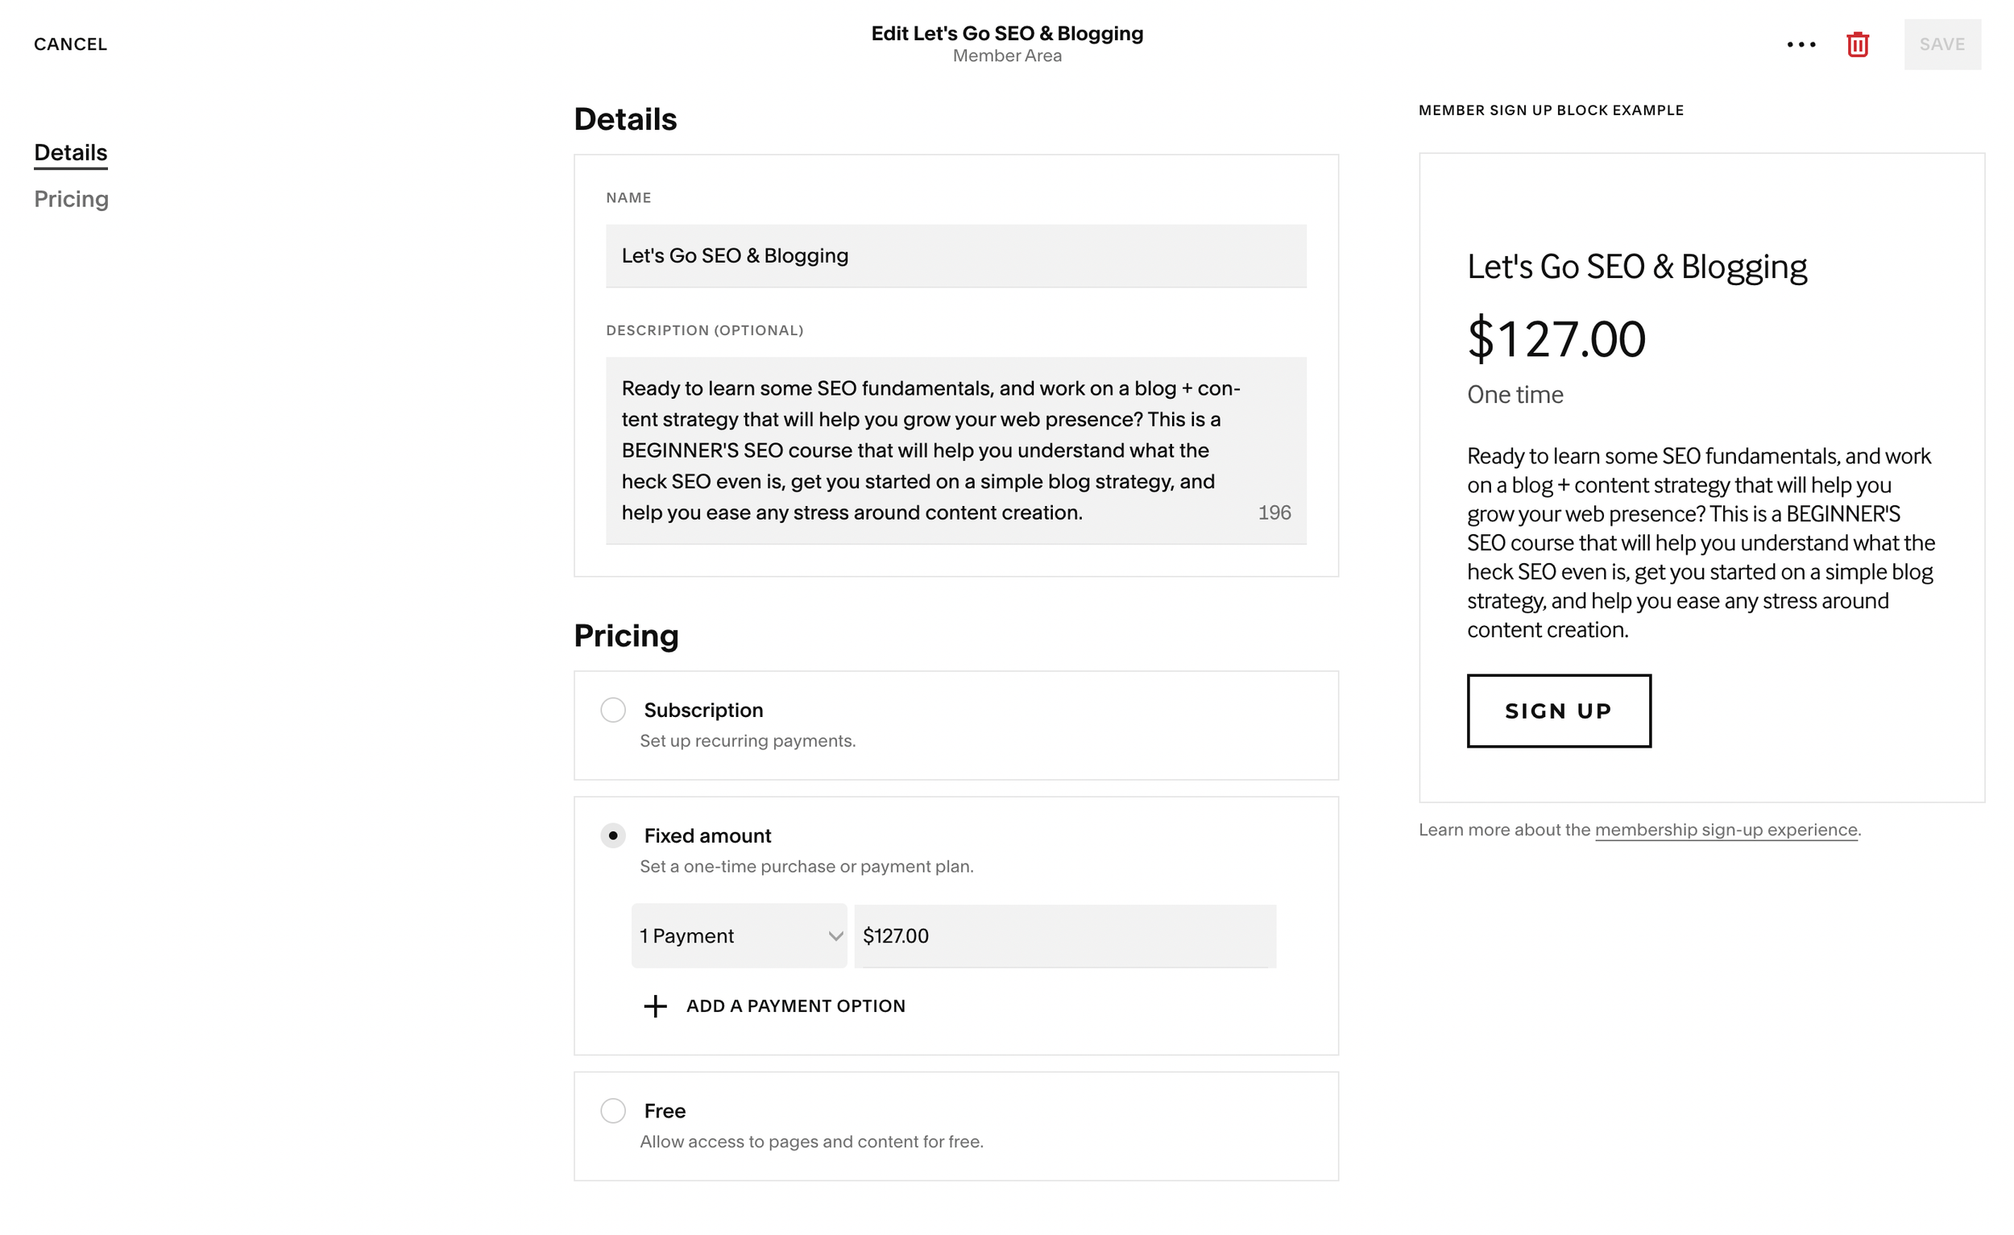Open the membership sign-up experience link
The image size is (2014, 1235).
tap(1726, 830)
